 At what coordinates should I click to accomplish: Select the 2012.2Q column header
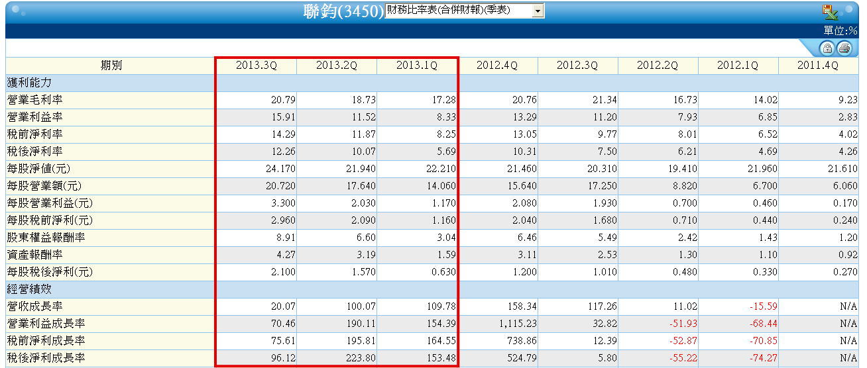coord(658,66)
